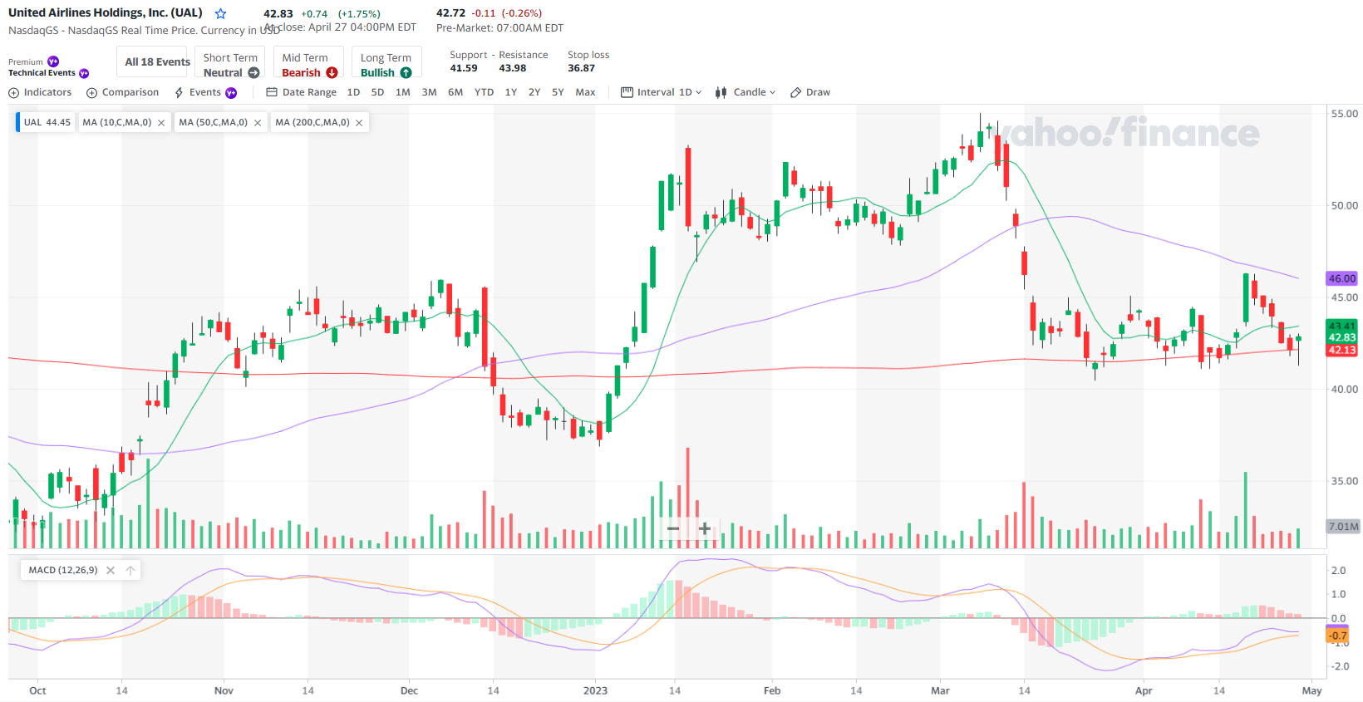
Task: Activate the Draw pencil tool
Action: click(810, 92)
